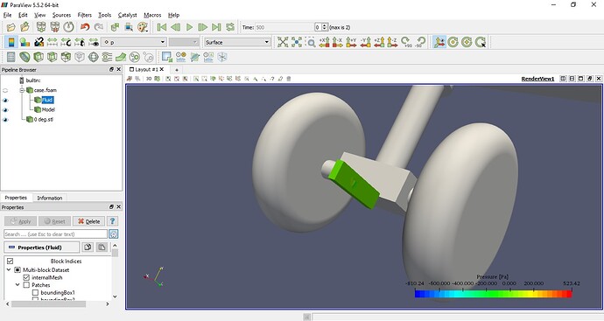The width and height of the screenshot is (604, 321).
Task: Click the Connect to server icon
Action: 41,27
